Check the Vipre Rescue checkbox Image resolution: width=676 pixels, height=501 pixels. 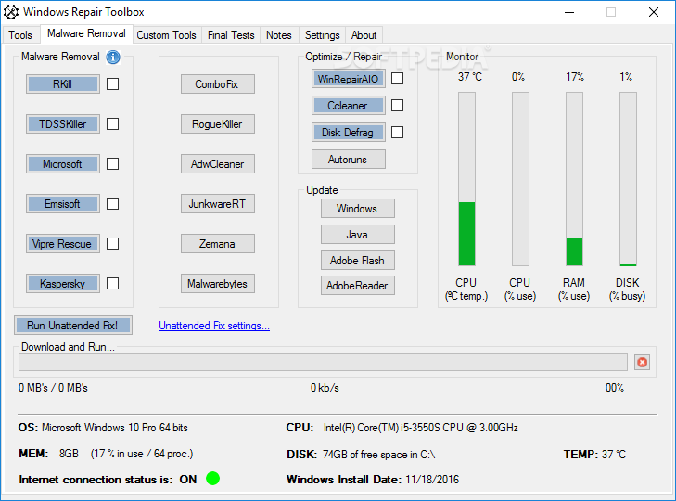coord(112,243)
